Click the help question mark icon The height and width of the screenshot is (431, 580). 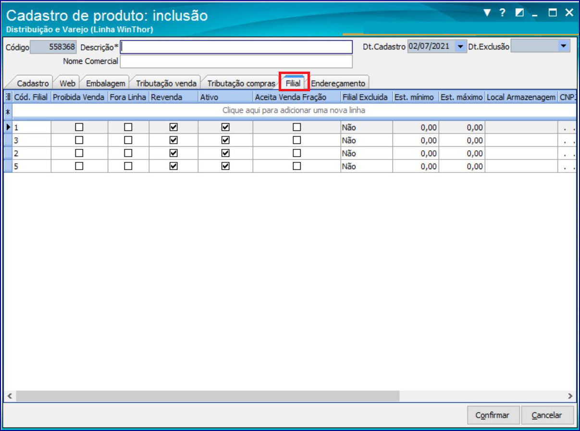(502, 13)
